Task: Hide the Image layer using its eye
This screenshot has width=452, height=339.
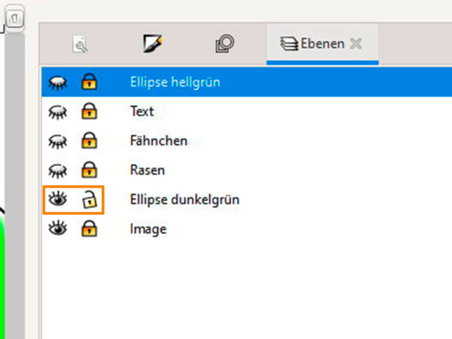Action: click(x=58, y=229)
